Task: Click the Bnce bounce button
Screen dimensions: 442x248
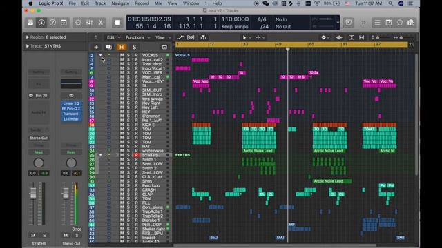Action: tap(77, 229)
